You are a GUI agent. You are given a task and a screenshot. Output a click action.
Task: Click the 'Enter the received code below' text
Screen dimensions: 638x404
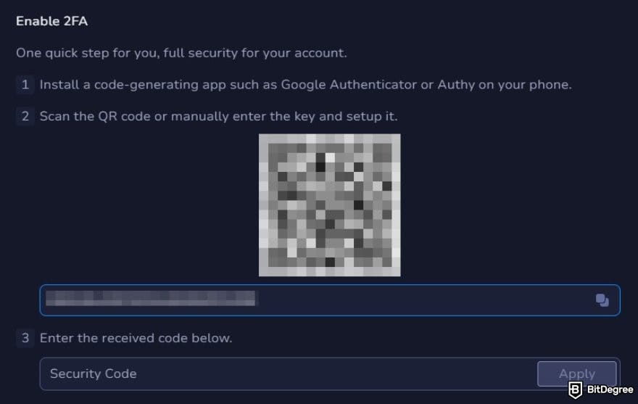[x=136, y=338]
